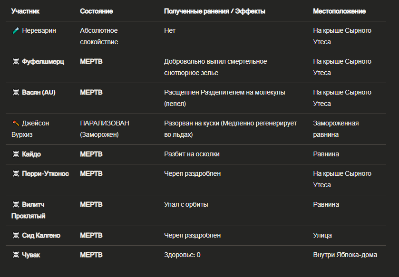399x277 pixels.
Task: Click the hammer icon beside Джейсон Вурхиз
Action: (16, 123)
